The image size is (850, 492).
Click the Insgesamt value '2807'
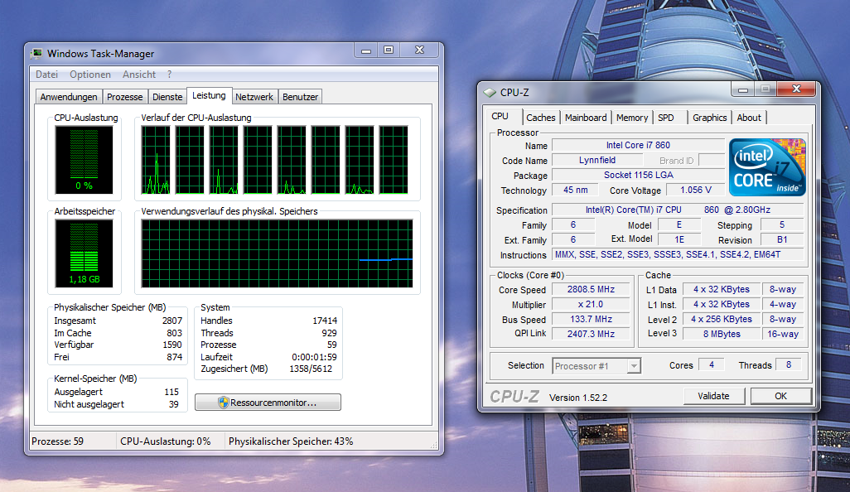[x=171, y=321]
